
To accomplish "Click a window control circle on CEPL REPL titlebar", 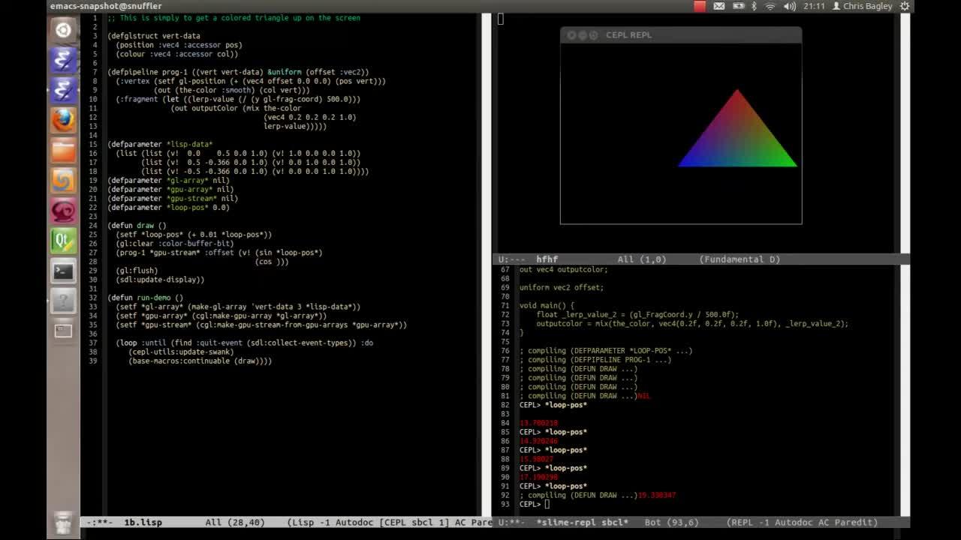I will [x=571, y=34].
